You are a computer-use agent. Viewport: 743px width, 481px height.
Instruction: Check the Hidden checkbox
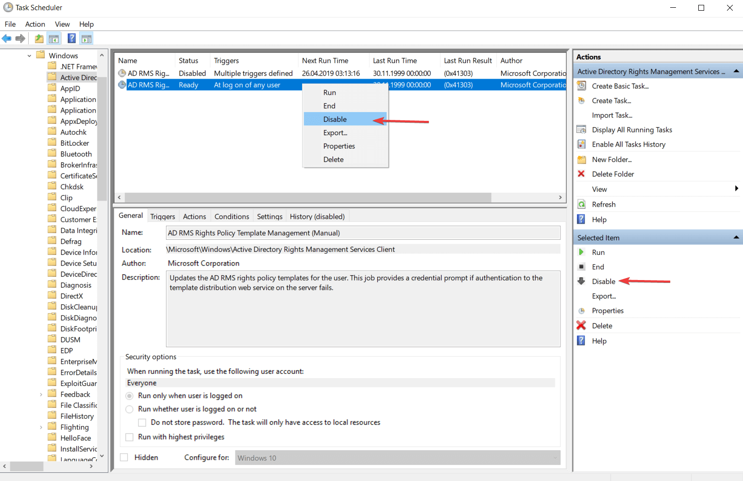(124, 457)
